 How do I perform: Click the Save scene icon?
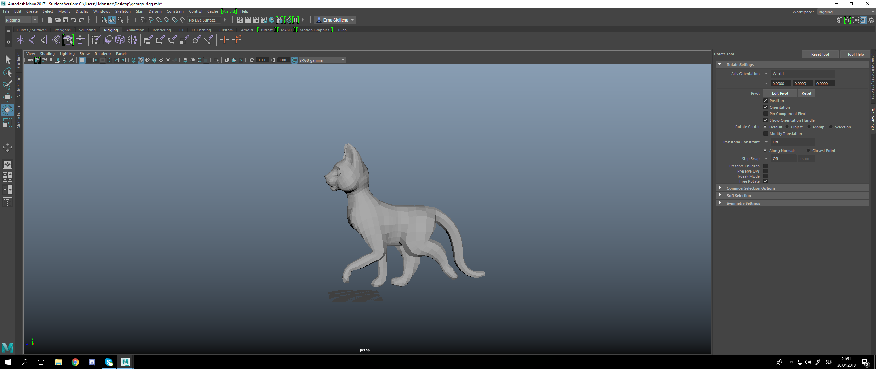point(66,20)
